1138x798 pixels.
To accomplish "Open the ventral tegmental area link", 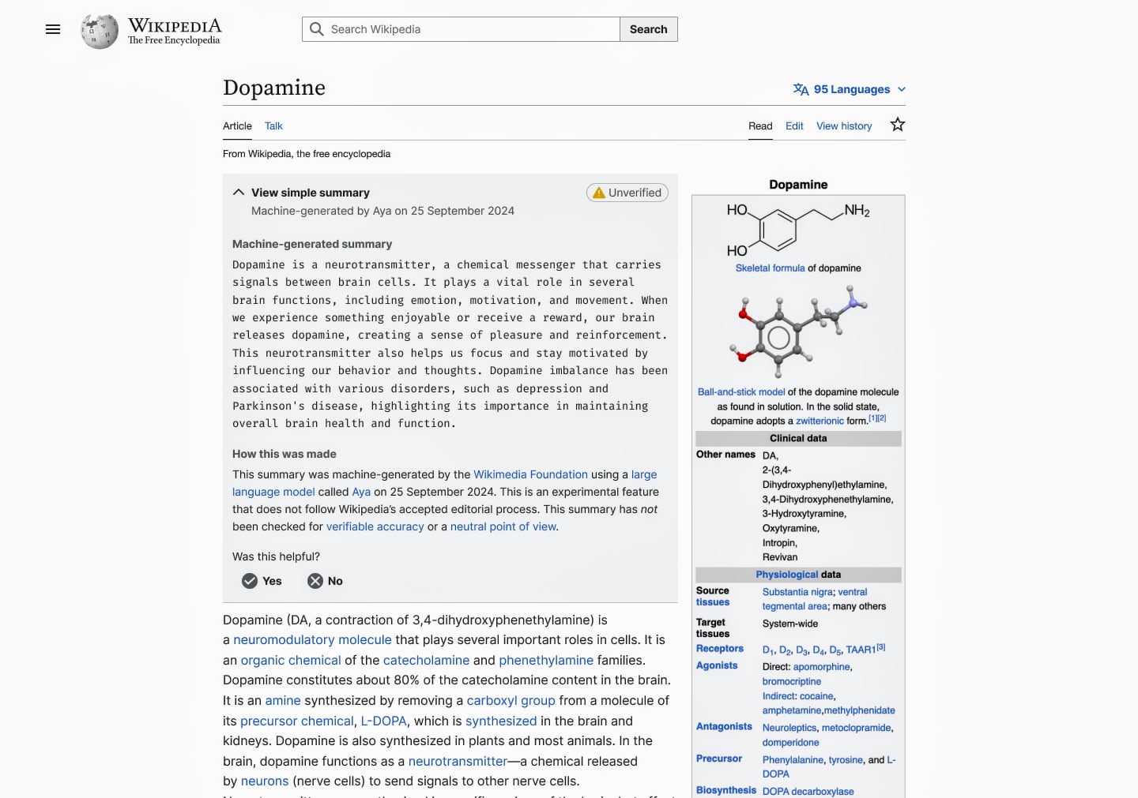I will tap(815, 599).
